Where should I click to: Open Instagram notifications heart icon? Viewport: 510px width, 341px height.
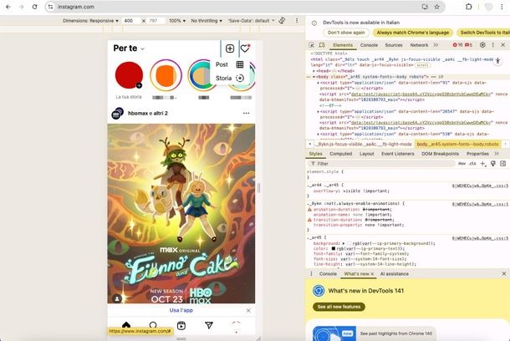tap(245, 49)
